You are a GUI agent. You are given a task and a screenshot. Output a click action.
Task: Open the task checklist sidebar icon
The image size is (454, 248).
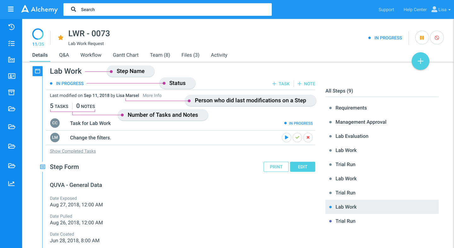(11, 43)
